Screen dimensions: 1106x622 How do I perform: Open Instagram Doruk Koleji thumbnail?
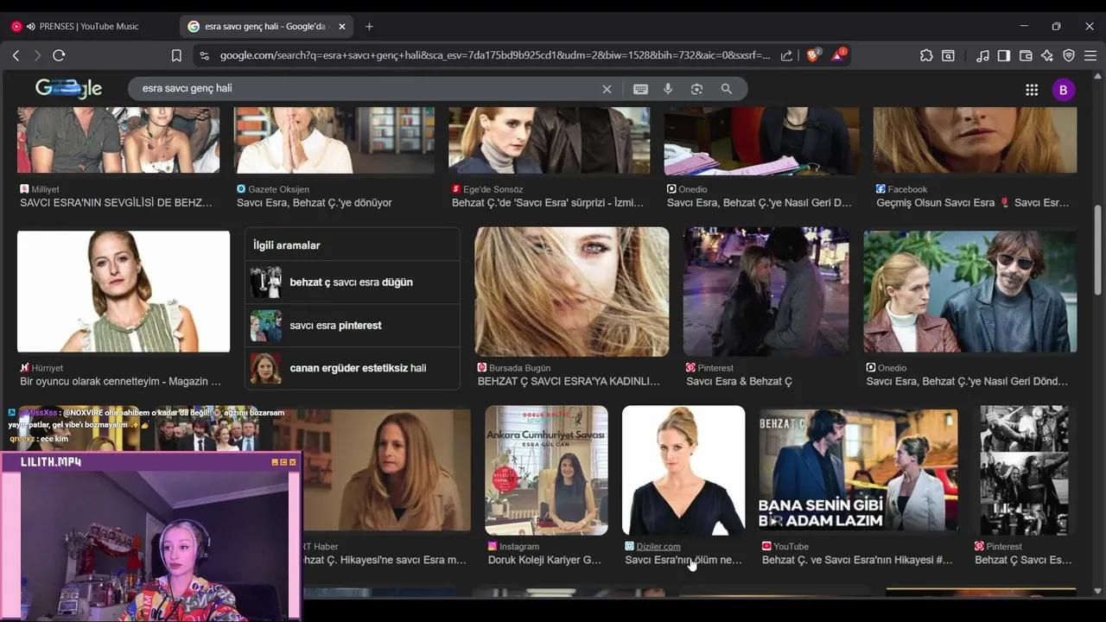click(x=546, y=471)
